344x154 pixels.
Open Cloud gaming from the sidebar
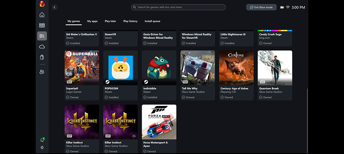[x=42, y=46]
